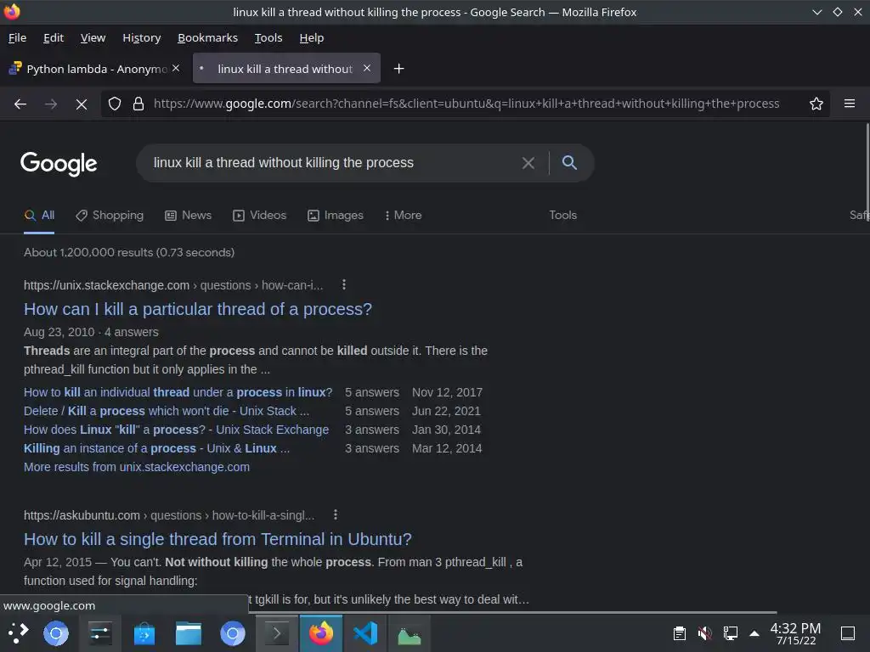
Task: Open the network tray icon
Action: coord(730,633)
